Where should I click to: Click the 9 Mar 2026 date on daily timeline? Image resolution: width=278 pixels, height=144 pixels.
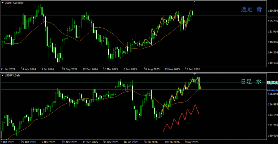192,142
